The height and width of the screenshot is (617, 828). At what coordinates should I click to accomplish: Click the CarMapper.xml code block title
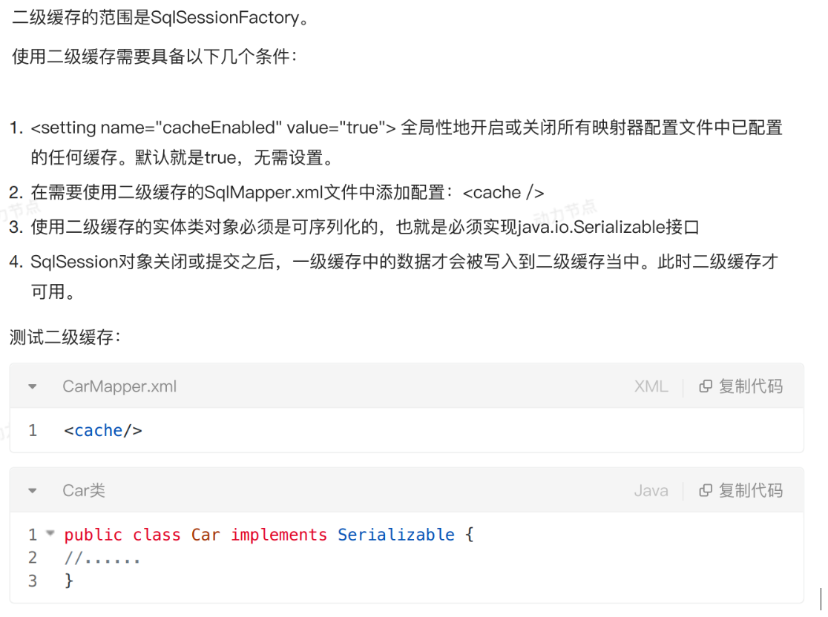coord(119,386)
